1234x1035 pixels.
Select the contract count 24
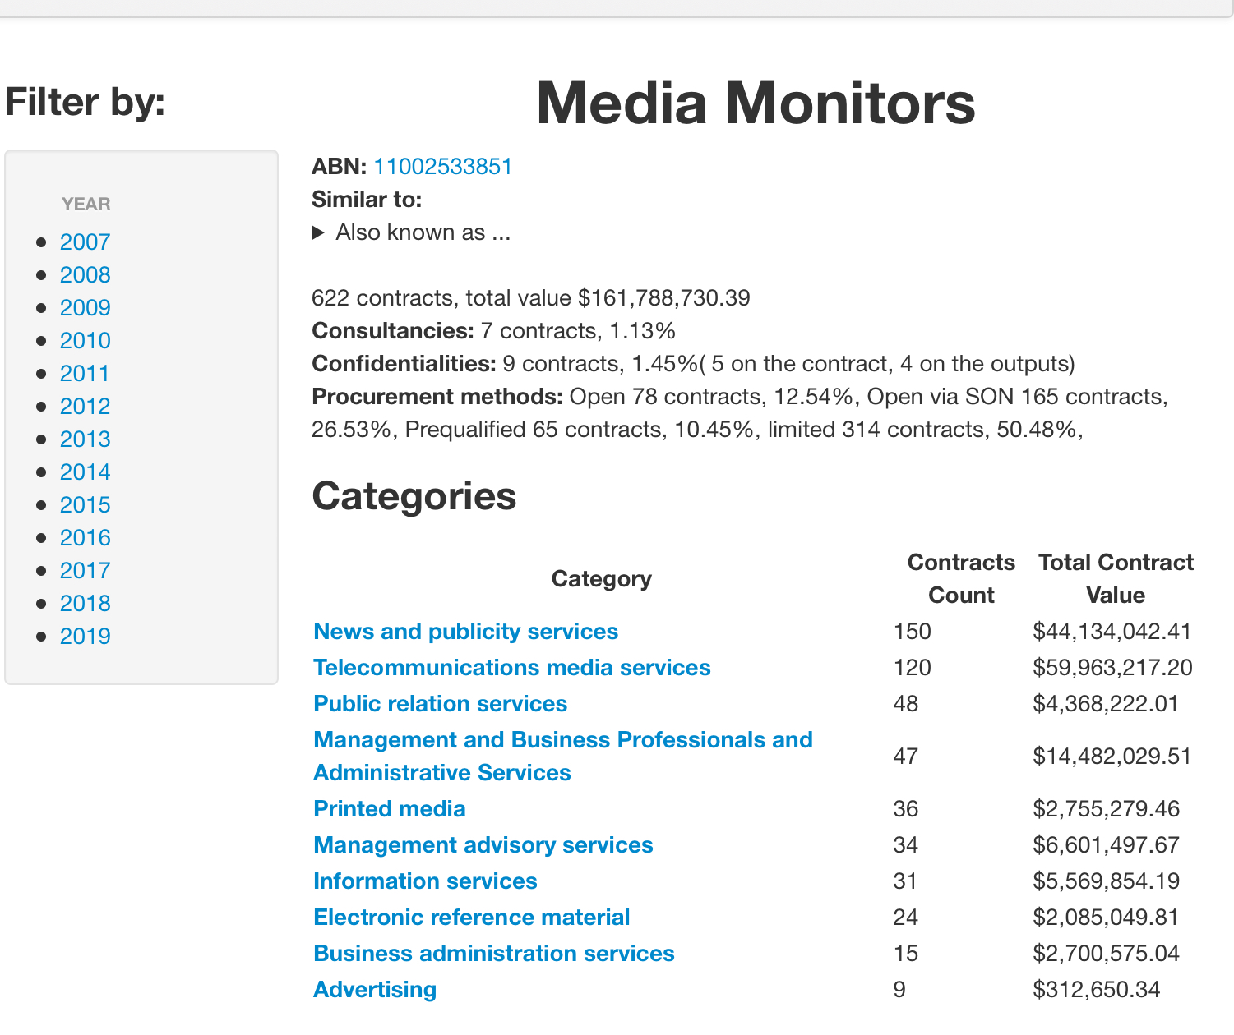click(x=905, y=918)
